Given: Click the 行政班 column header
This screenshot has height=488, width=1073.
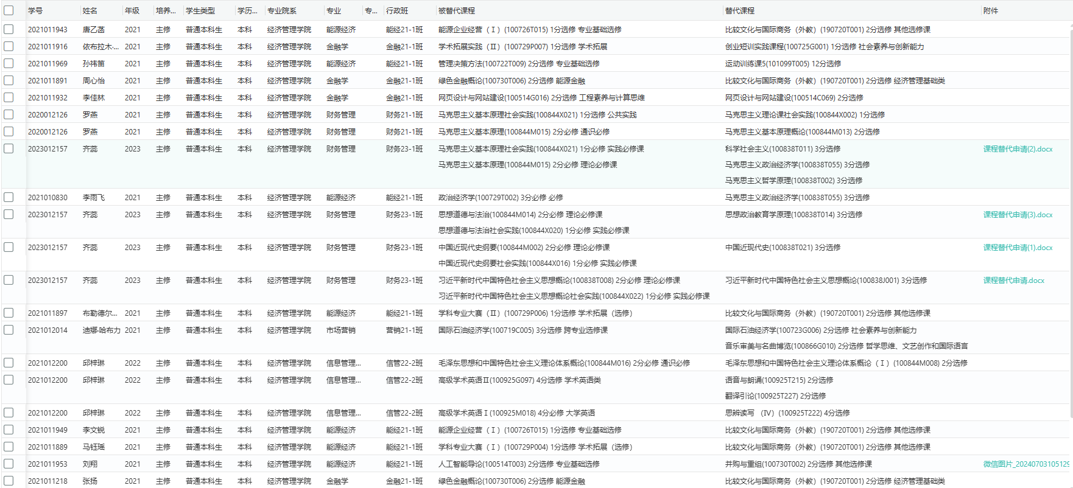Looking at the screenshot, I should [x=397, y=11].
